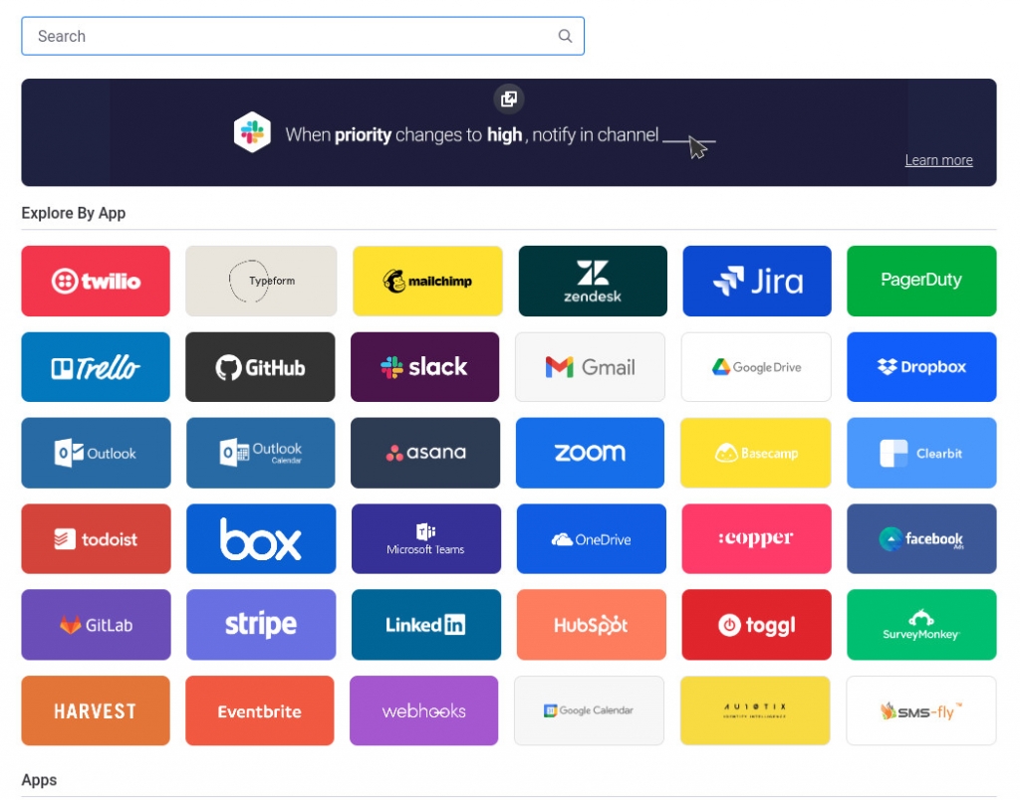1020x800 pixels.
Task: Select the Google Calendar tile
Action: pos(590,710)
